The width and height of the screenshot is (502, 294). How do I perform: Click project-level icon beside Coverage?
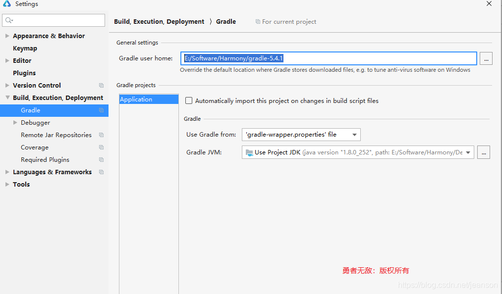(101, 147)
